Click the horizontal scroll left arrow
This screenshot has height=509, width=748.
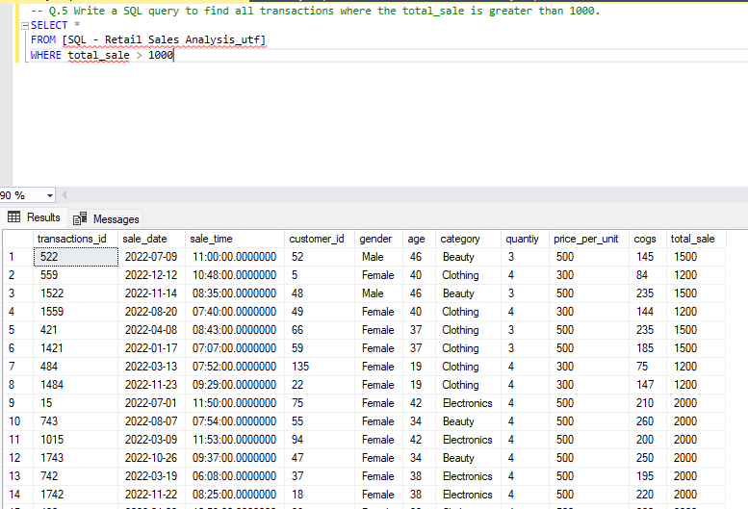click(64, 195)
